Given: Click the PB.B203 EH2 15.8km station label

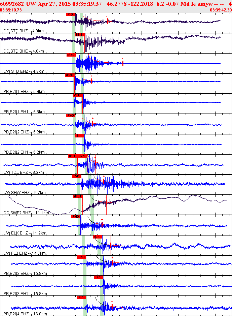Looking at the screenshot, I should click(25, 294).
